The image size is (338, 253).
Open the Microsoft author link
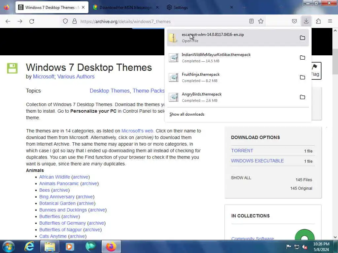(44, 76)
